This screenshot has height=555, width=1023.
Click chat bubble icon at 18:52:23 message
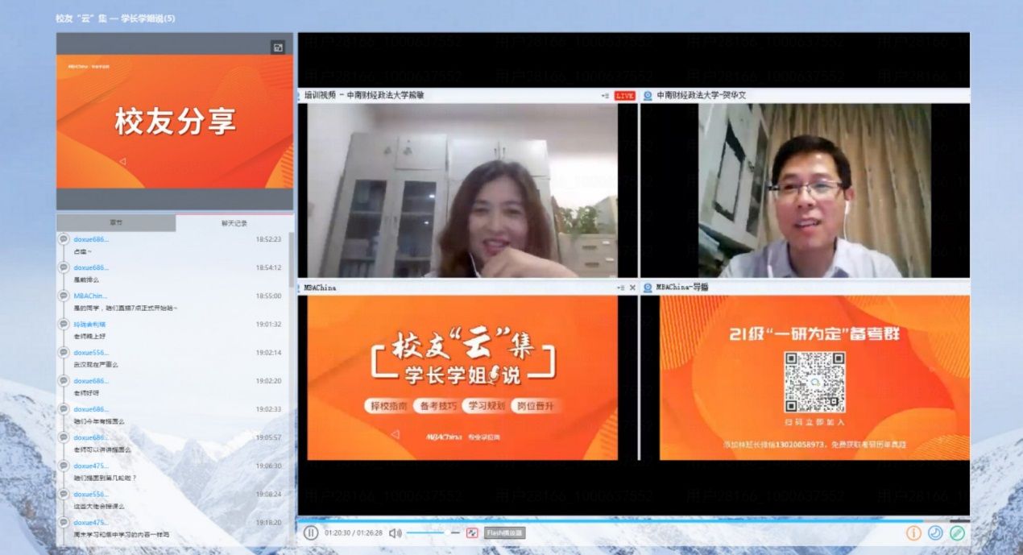coord(64,239)
